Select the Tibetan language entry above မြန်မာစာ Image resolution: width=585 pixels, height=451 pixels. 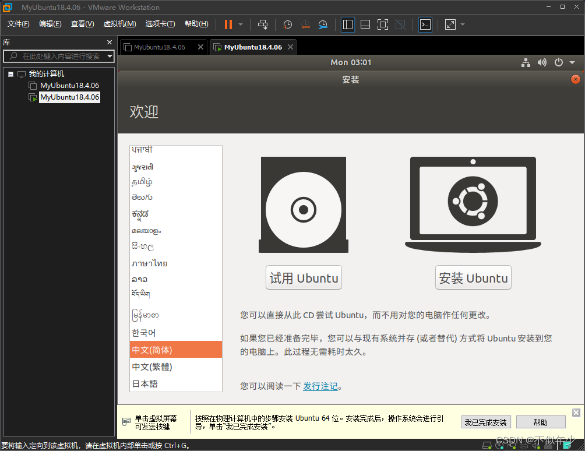point(176,294)
